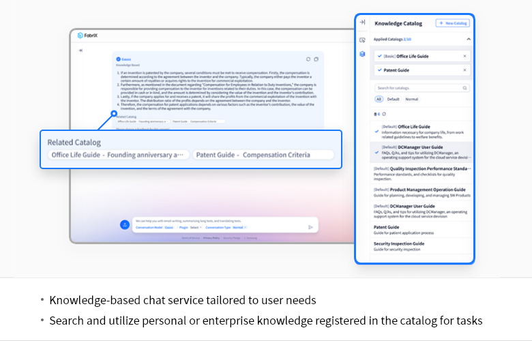This screenshot has width=532, height=341.
Task: Remove Patent Guide from applied catalogs
Action: click(x=465, y=70)
